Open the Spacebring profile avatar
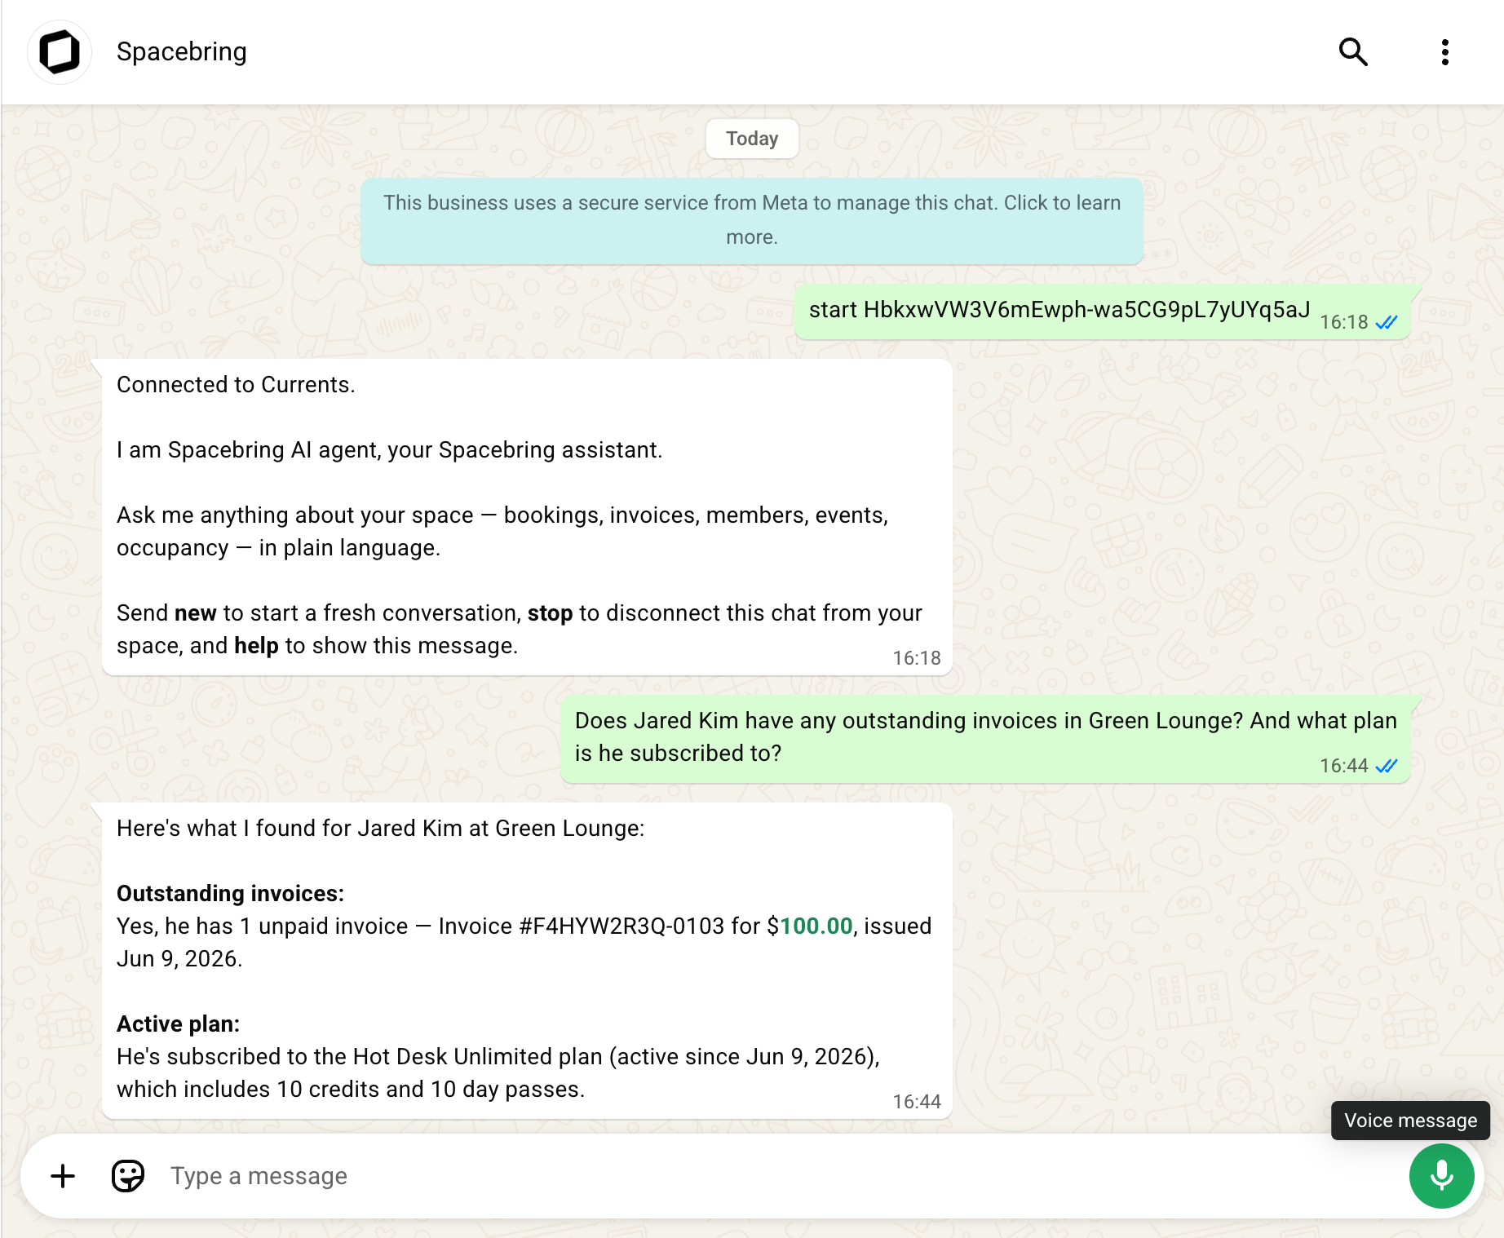The image size is (1504, 1238). tap(60, 52)
